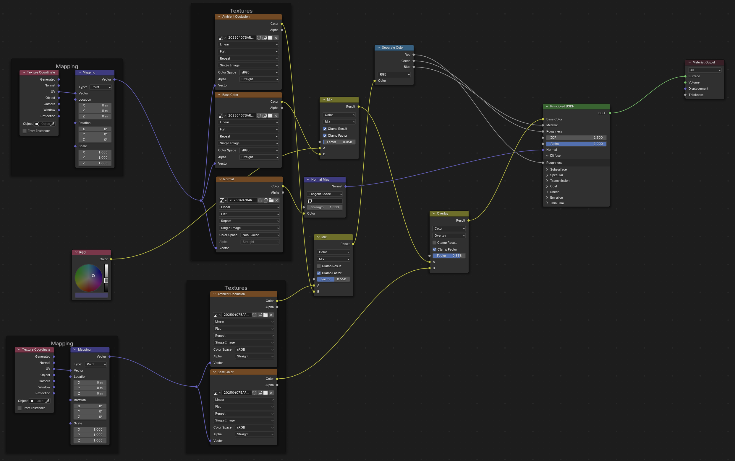The height and width of the screenshot is (461, 735).
Task: Click folder icon in bottom Ambient Occlusion node
Action: (x=265, y=315)
